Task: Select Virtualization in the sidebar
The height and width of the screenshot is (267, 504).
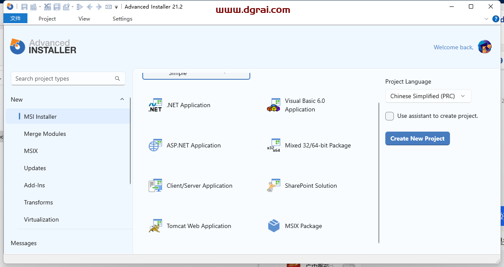Action: point(42,219)
